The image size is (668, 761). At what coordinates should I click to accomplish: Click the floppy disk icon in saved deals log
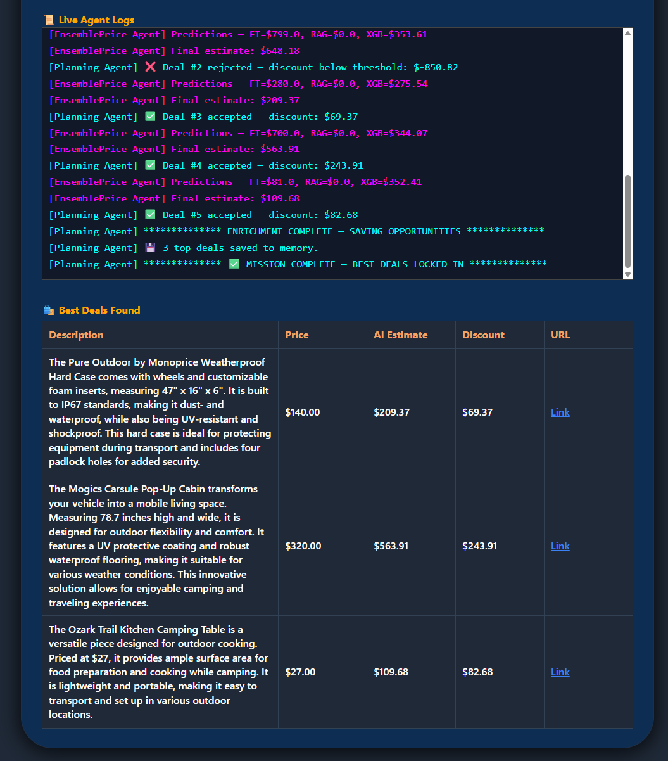(x=150, y=248)
